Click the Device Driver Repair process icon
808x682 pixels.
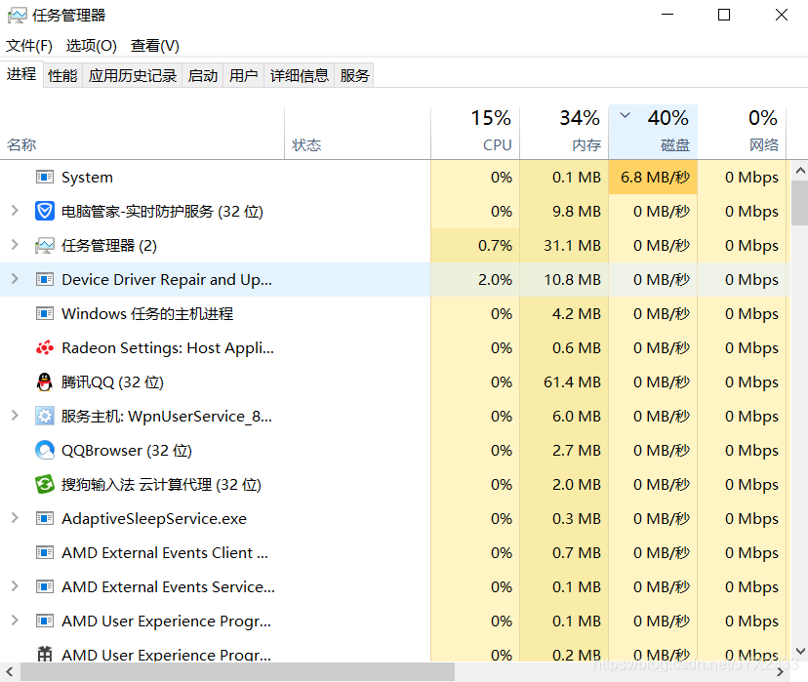point(45,280)
